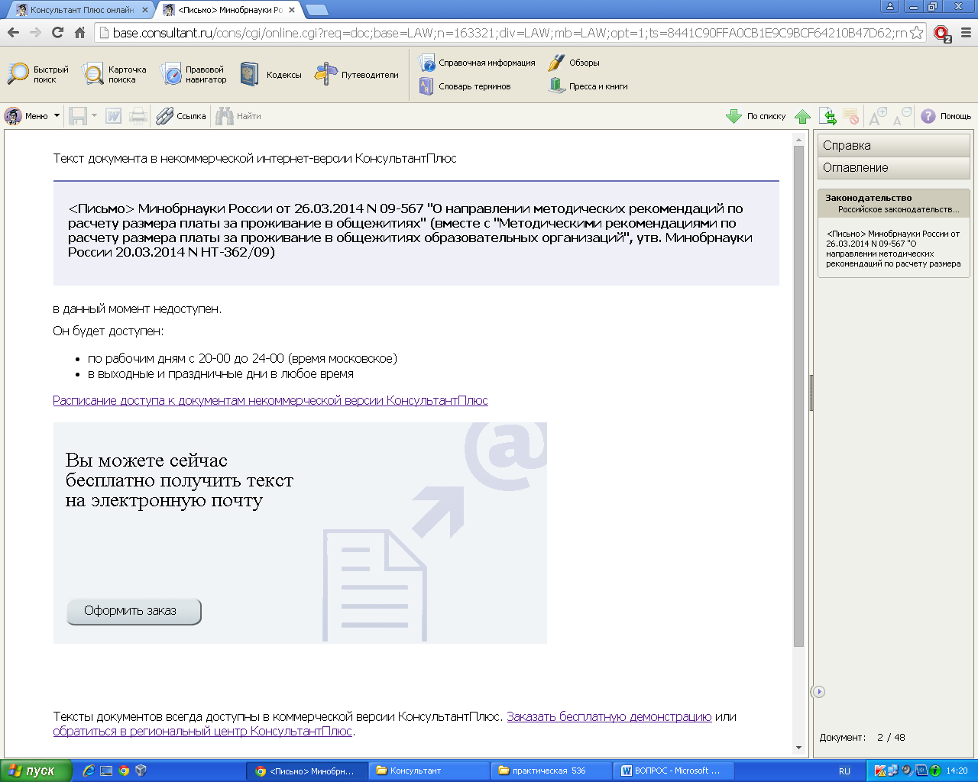
Task: Open Путеводители guides section
Action: coord(357,74)
